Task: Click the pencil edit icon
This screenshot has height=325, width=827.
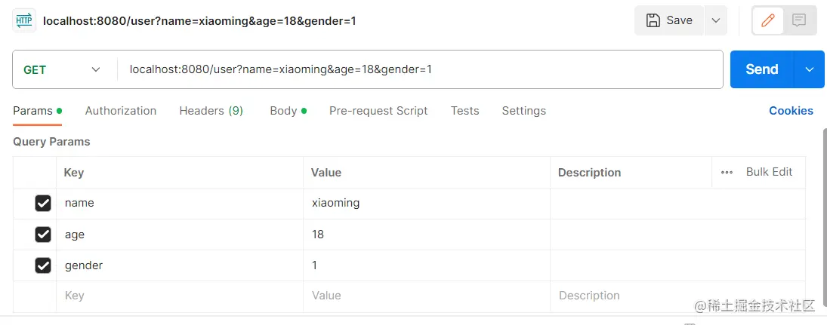Action: (x=768, y=20)
